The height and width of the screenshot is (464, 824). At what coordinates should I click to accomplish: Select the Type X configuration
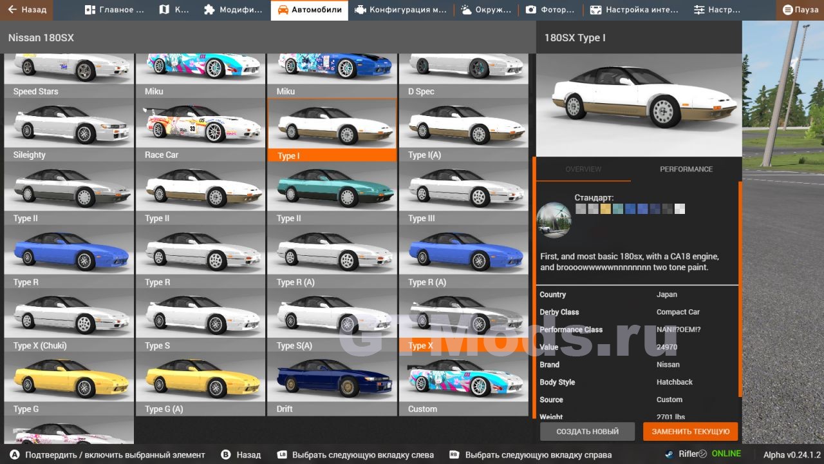coord(464,320)
